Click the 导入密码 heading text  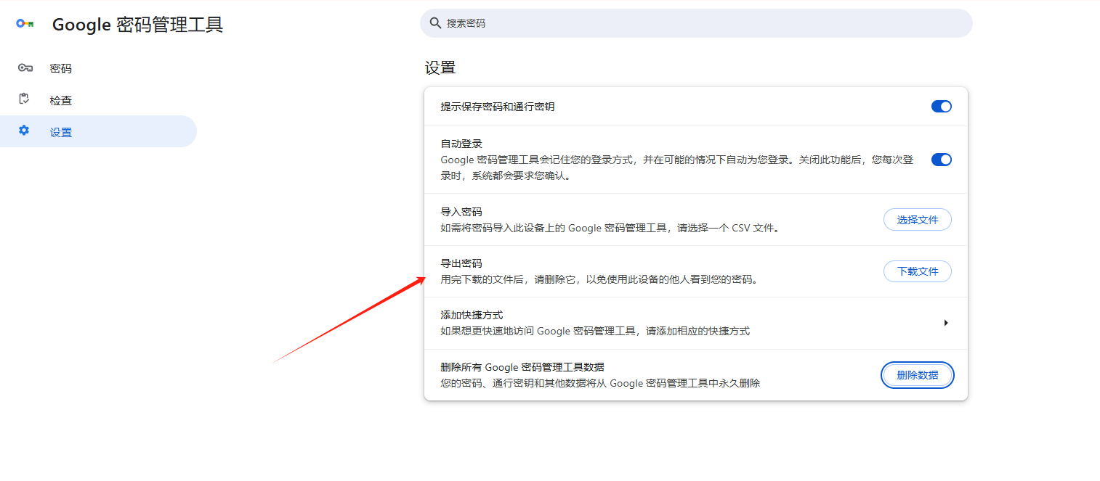coord(461,212)
